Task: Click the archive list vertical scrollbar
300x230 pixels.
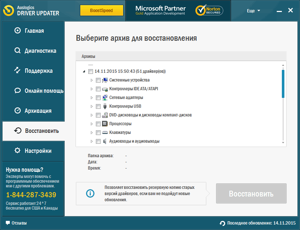Action: (x=283, y=84)
